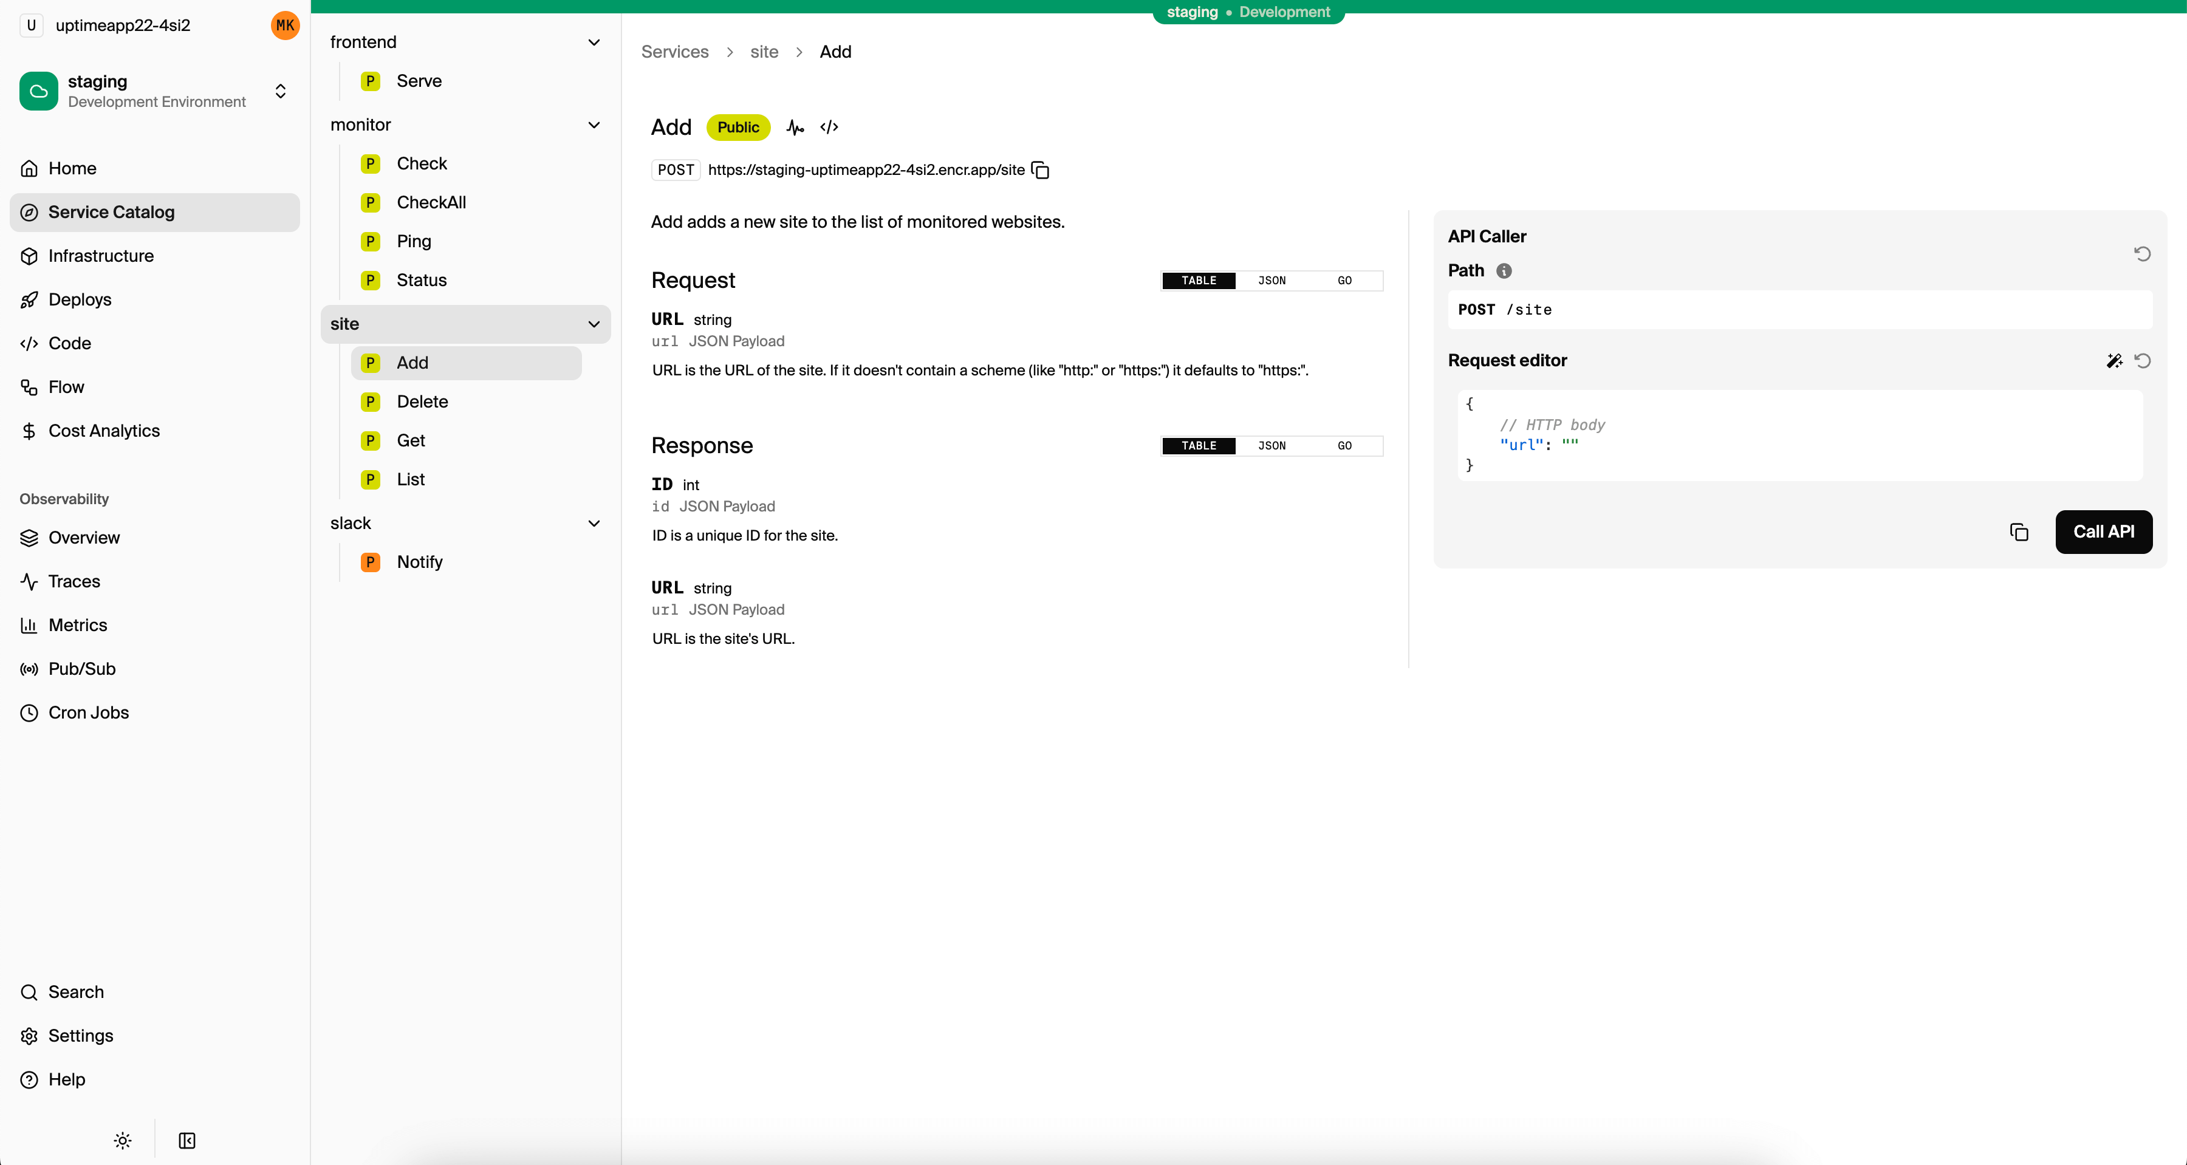Image resolution: width=2187 pixels, height=1165 pixels.
Task: Copy the endpoint URL with the copy icon
Action: point(1040,170)
